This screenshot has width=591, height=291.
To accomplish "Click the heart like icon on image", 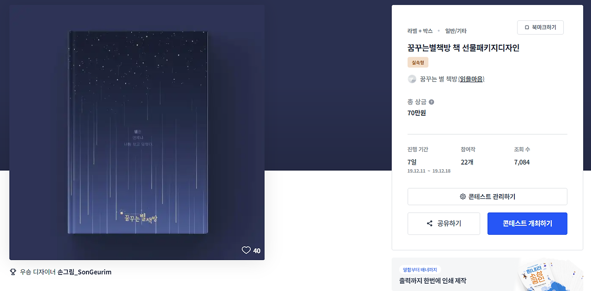I will click(x=246, y=250).
